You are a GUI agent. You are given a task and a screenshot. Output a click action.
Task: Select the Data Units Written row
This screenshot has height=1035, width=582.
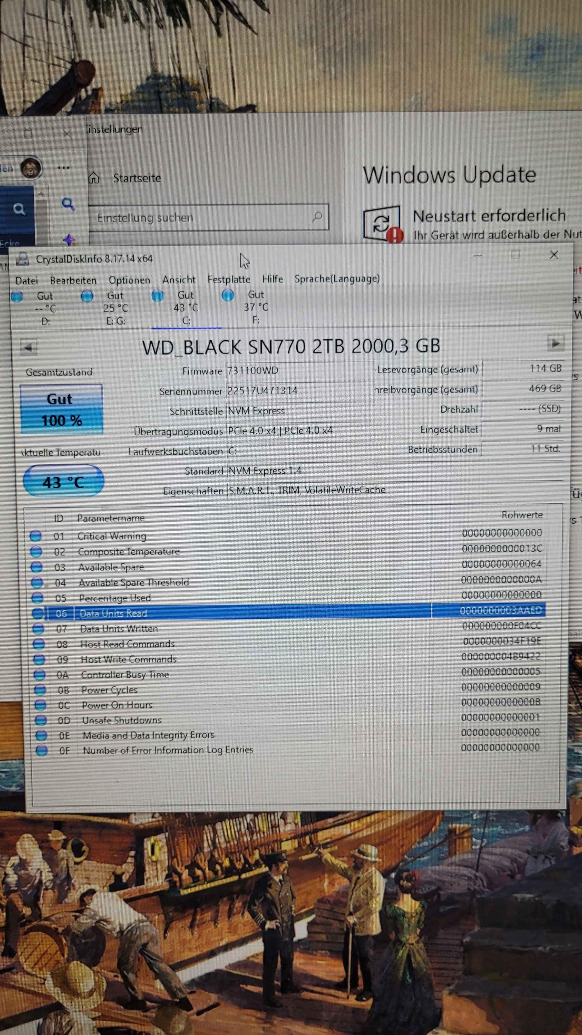[119, 629]
